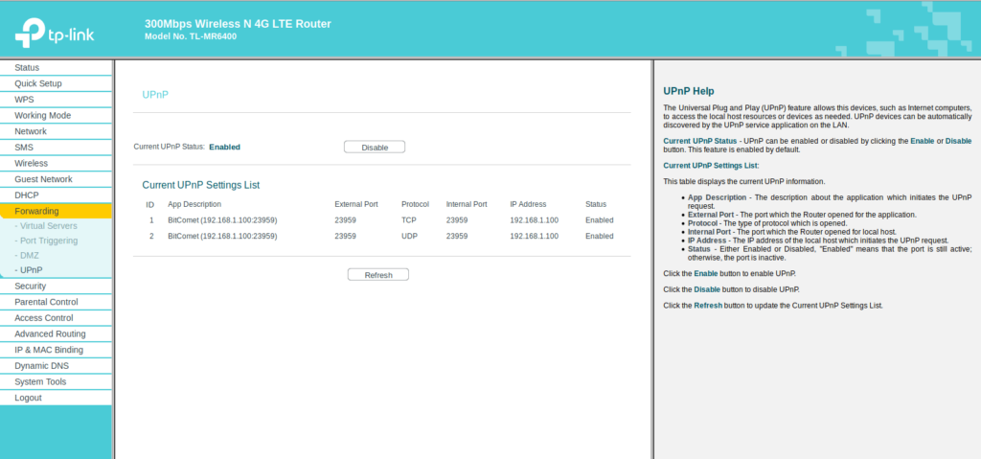Log out using the Logout menu item
This screenshot has width=981, height=459.
[x=28, y=398]
